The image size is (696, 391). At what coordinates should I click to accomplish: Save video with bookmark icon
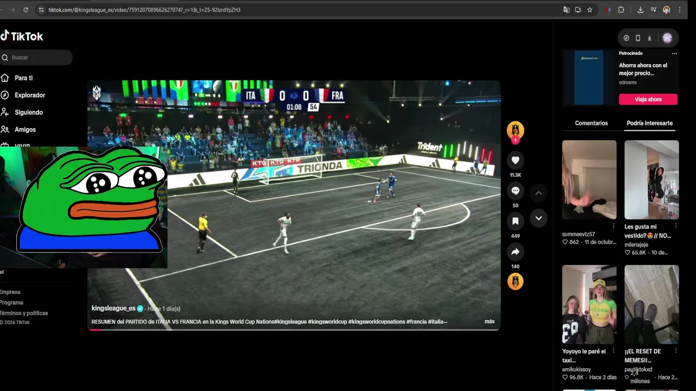tap(515, 221)
